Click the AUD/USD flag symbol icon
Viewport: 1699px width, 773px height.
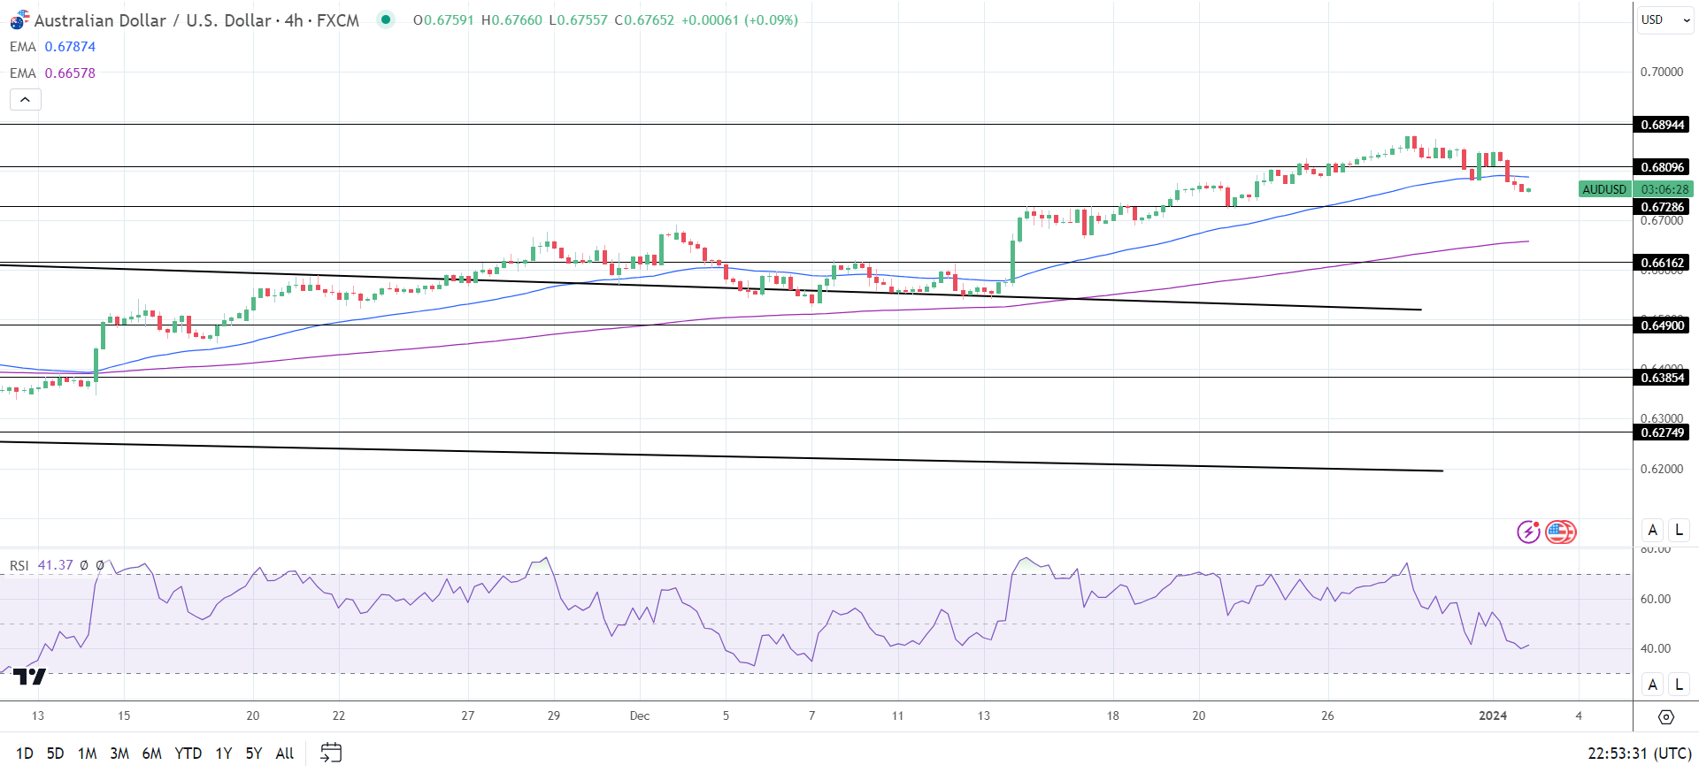coord(19,20)
